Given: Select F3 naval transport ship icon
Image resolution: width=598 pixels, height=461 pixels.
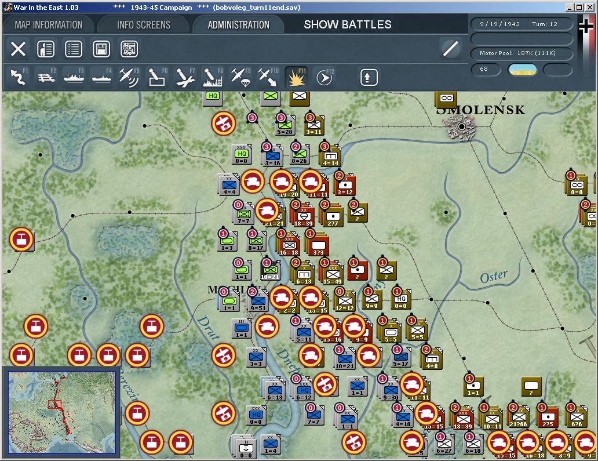Looking at the screenshot, I should coord(74,77).
